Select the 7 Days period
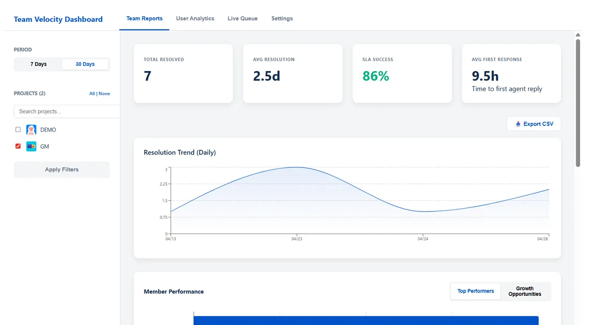 [x=39, y=64]
